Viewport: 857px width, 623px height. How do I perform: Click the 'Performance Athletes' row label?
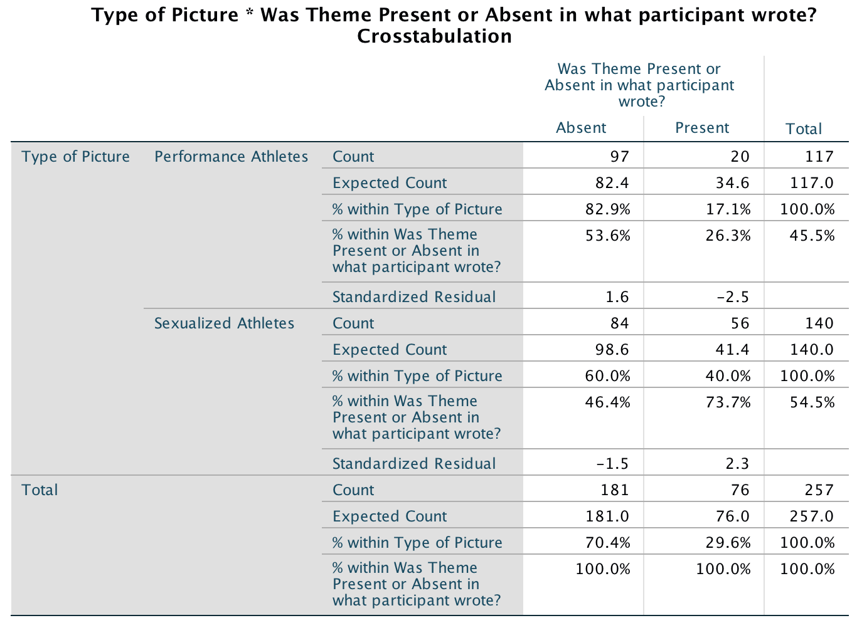[x=231, y=157]
